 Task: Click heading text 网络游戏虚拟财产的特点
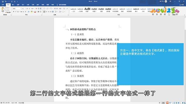[83, 29]
